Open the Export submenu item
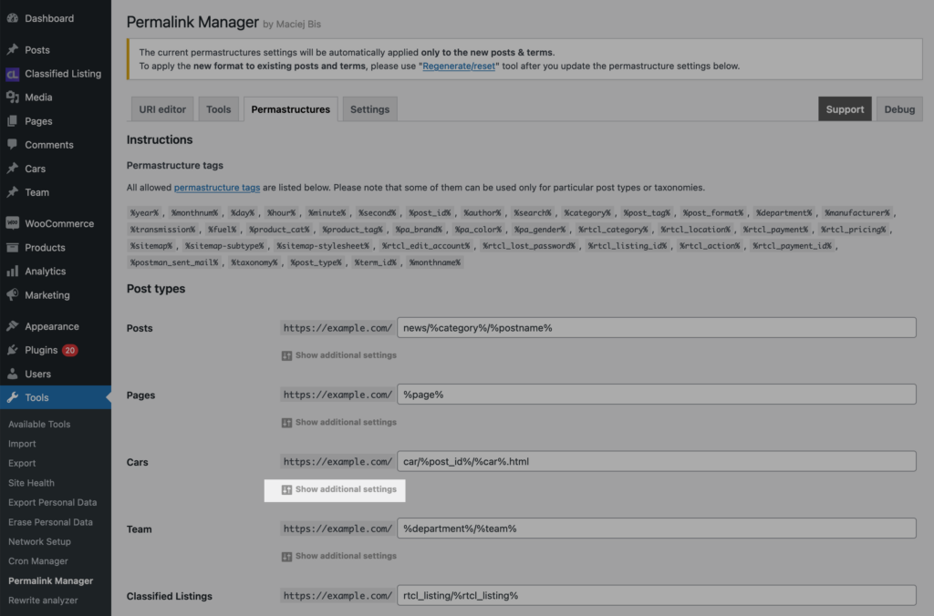 (22, 463)
